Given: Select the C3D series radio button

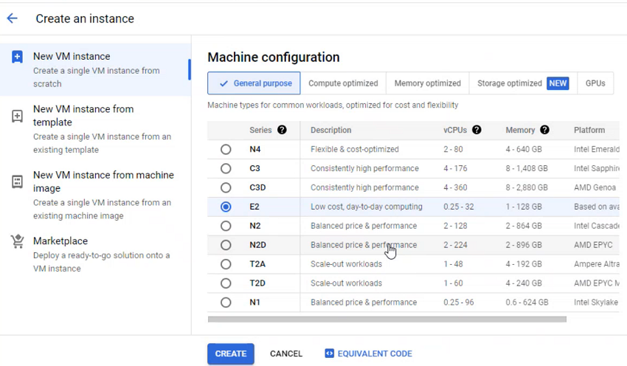Looking at the screenshot, I should (226, 187).
